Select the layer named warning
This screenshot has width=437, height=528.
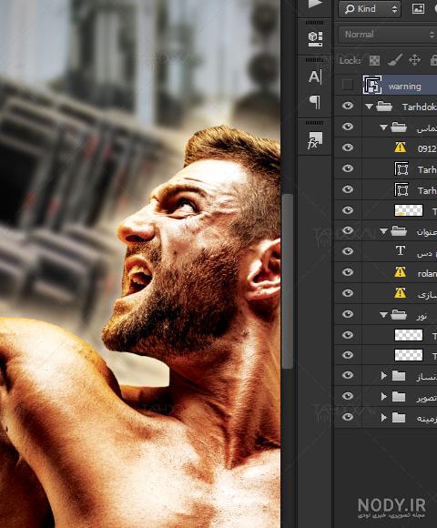tap(404, 86)
